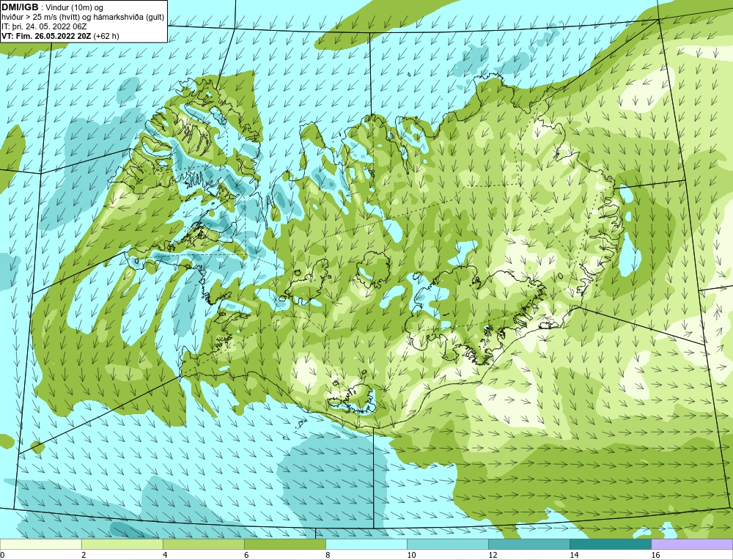Viewport: 733px width, 560px height.
Task: Click the 6–8 m/s dark green swatch
Action: click(285, 544)
